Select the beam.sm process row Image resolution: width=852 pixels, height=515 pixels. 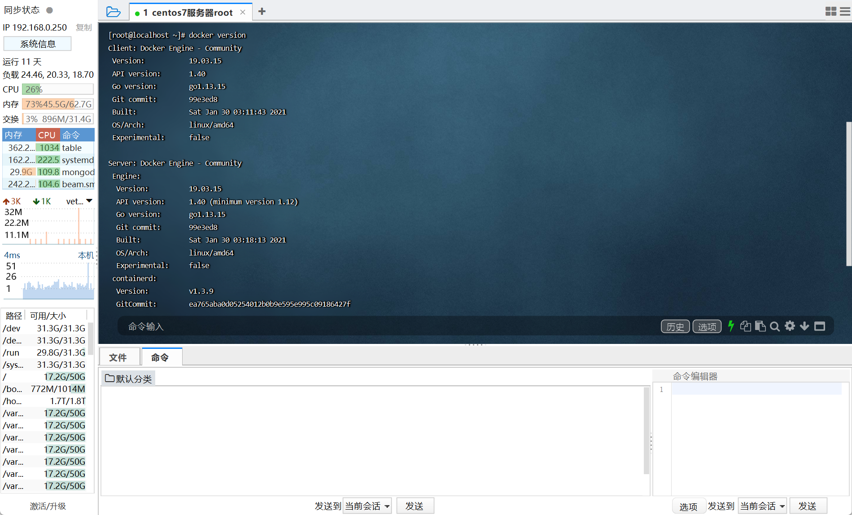(48, 184)
